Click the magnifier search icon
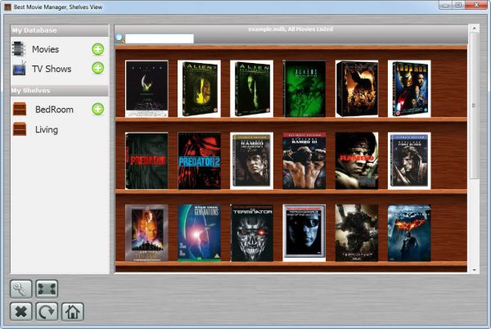 [119, 38]
